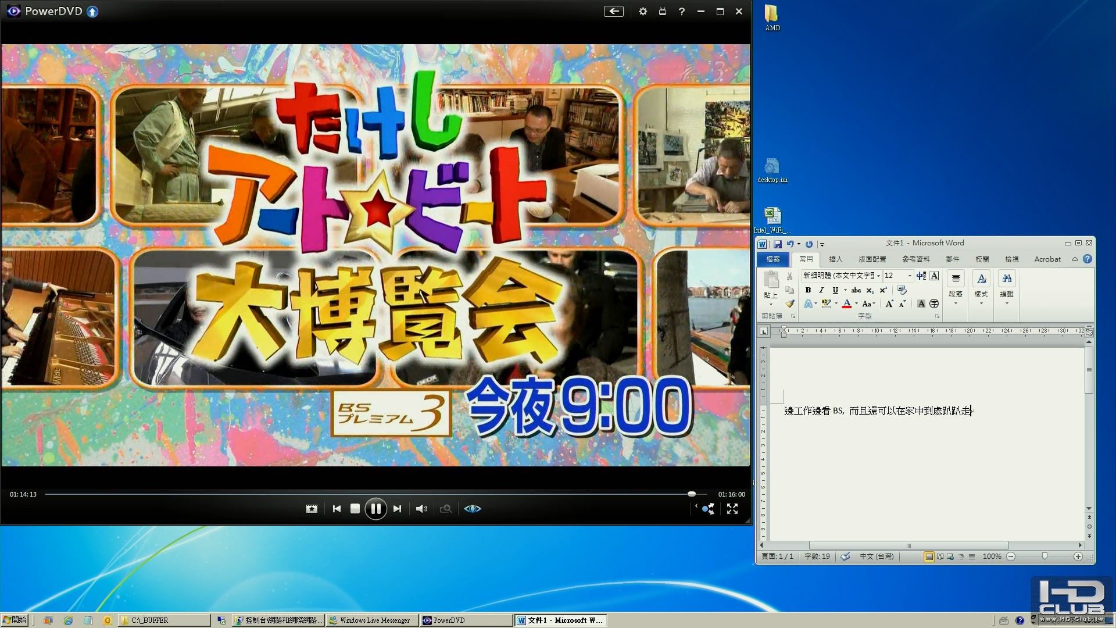Image resolution: width=1116 pixels, height=628 pixels.
Task: Click the PowerDVD back arrow button
Action: (x=614, y=11)
